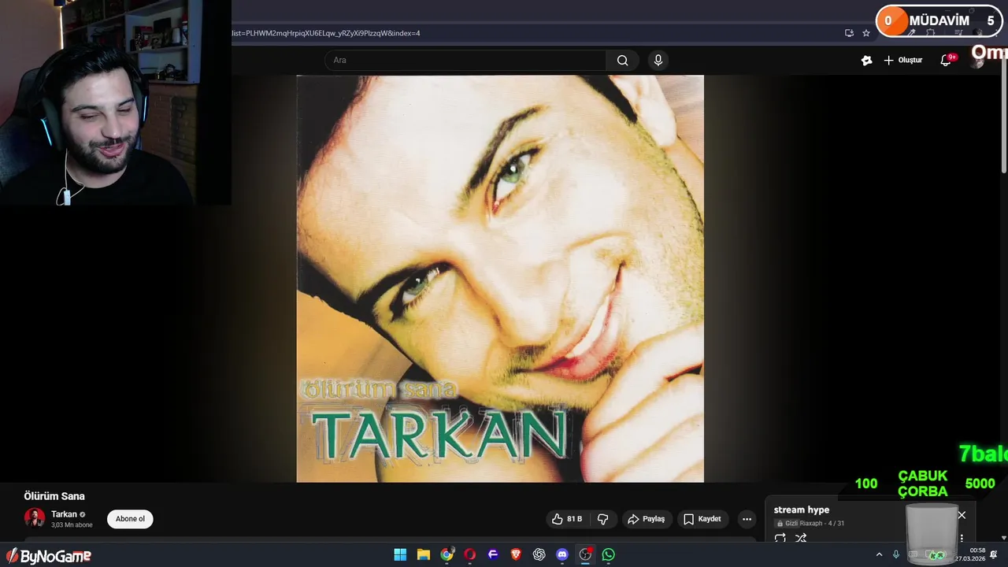Click the YouTube search magnifier button
This screenshot has height=567, width=1008.
click(622, 61)
